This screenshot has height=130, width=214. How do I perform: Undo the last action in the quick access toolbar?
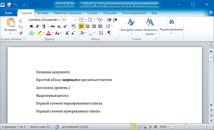coord(15,5)
